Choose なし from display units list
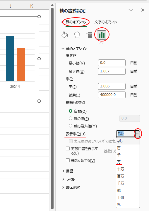 click(x=128, y=141)
